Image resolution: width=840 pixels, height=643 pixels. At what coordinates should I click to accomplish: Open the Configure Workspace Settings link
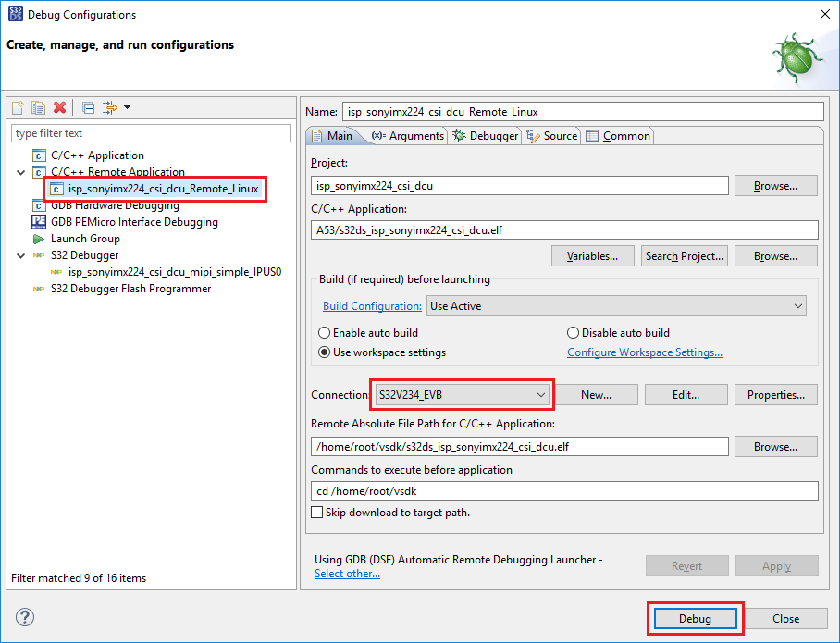pos(644,352)
